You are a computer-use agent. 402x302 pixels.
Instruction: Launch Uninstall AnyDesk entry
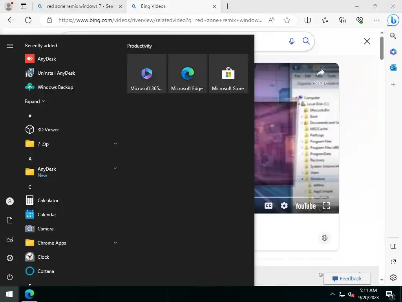coord(50,73)
